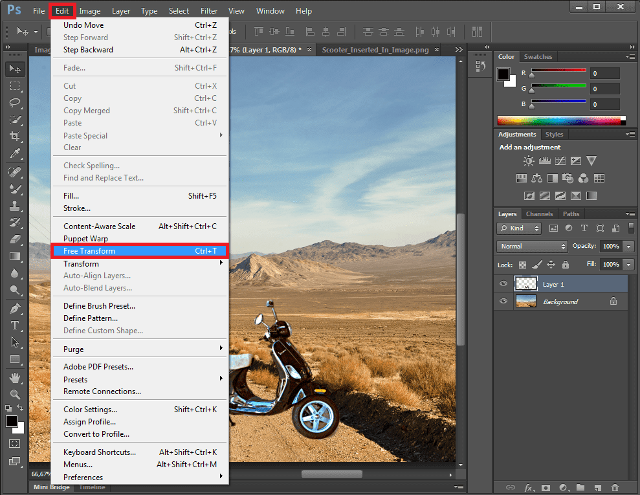
Task: Enable Lock transparent pixels in the Layers panel
Action: [522, 264]
